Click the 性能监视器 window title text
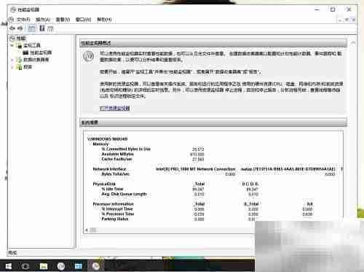Image resolution: width=364 pixels, height=272 pixels. [x=28, y=10]
